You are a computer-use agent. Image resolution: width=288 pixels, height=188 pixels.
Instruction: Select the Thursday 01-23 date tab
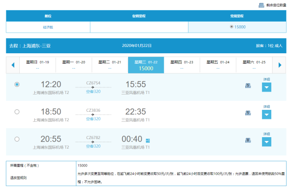[x=182, y=65]
